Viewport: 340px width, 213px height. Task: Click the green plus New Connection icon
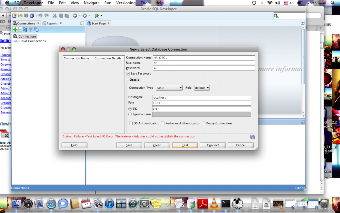pos(15,30)
